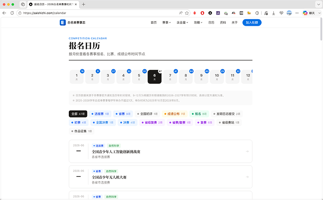
Task: Open the workspaces icon left of the tab
Action: pyautogui.click(x=23, y=4)
